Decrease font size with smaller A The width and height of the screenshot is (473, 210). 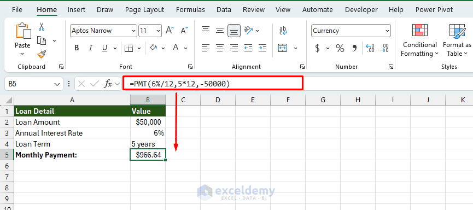coord(184,31)
